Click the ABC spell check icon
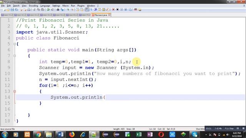The image size is (246, 138). tap(136, 10)
